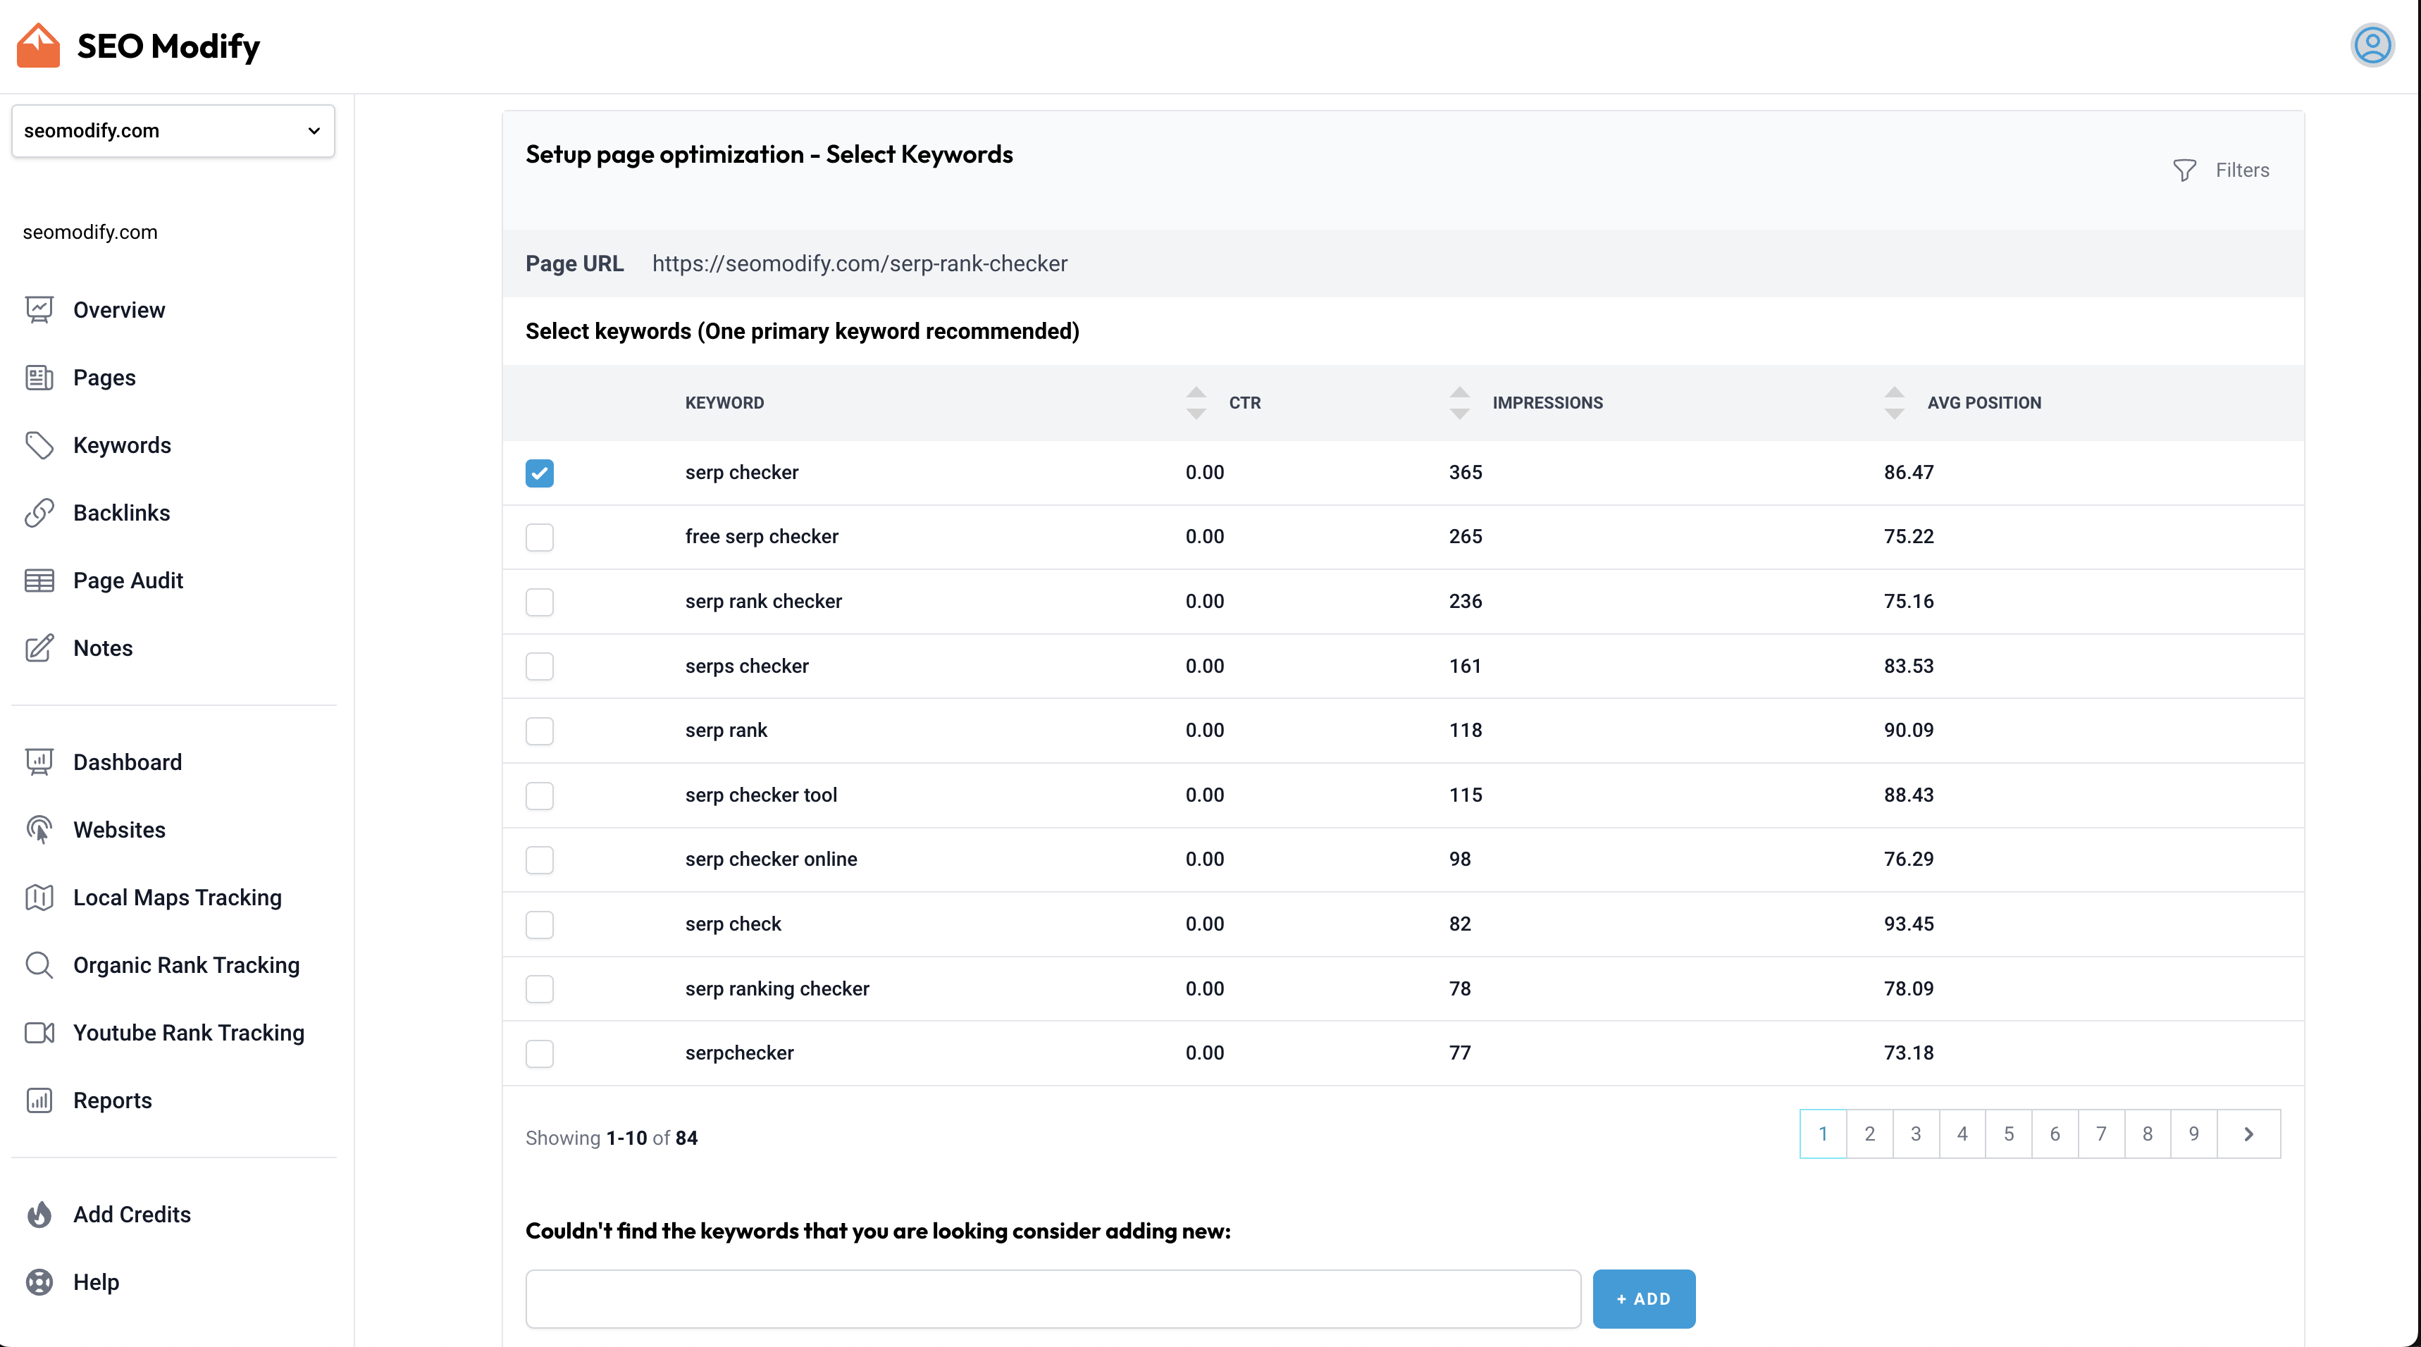Tick the 'serpchecker' keyword checkbox
The image size is (2421, 1347).
coord(540,1053)
